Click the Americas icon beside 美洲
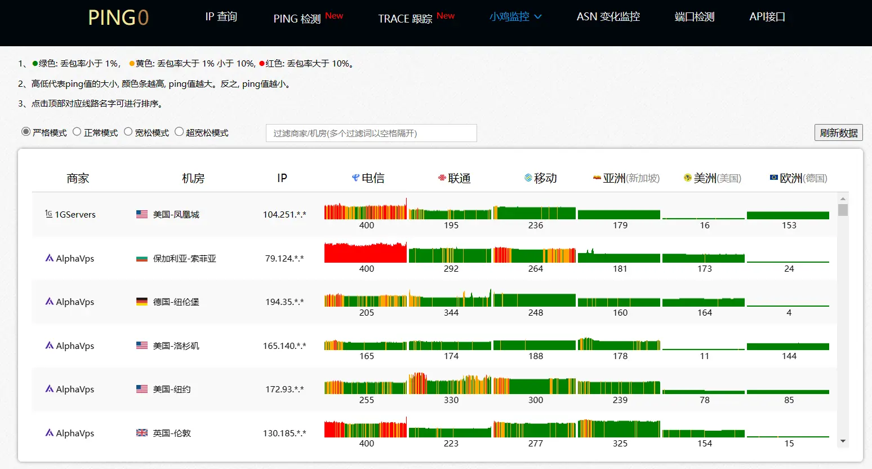 point(687,178)
